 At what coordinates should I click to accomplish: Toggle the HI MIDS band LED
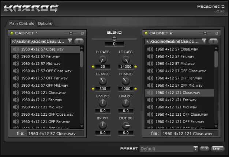point(136,89)
